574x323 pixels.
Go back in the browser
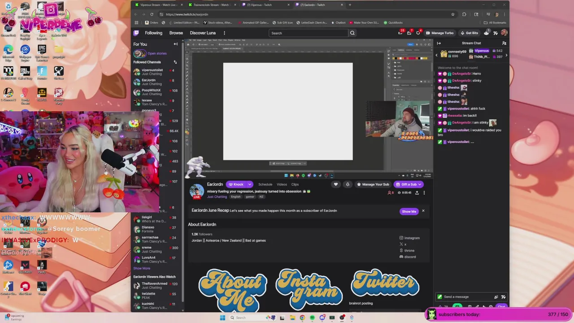pyautogui.click(x=136, y=14)
